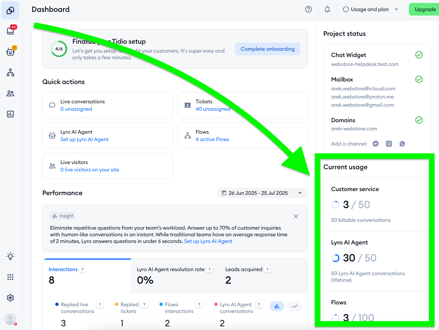Add the Instagram channel icon
The width and height of the screenshot is (439, 330).
point(389,144)
